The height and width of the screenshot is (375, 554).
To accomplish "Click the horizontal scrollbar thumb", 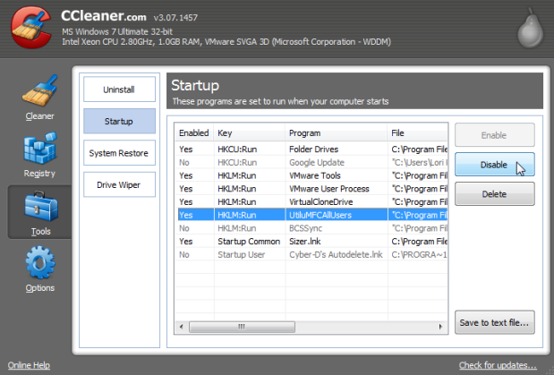I will coord(242,327).
